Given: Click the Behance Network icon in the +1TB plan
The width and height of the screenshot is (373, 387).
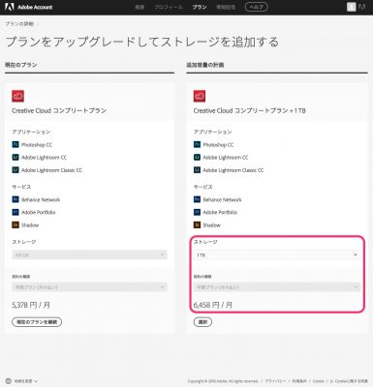Looking at the screenshot, I should click(197, 199).
